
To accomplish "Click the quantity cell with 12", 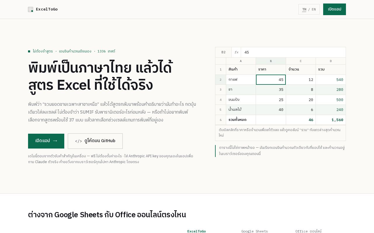I will point(301,80).
